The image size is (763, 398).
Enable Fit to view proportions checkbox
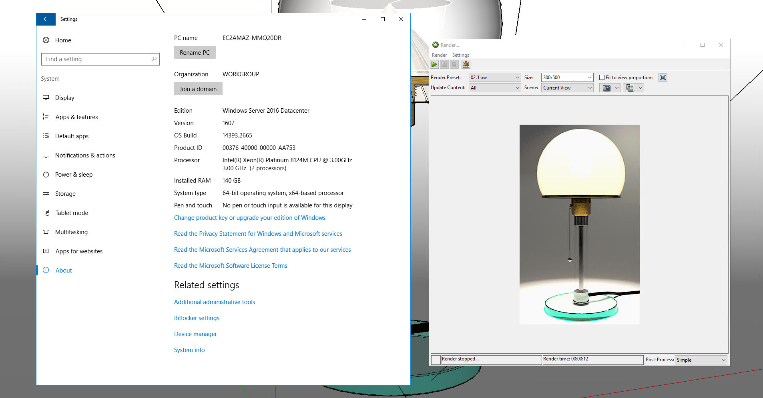pyautogui.click(x=602, y=78)
